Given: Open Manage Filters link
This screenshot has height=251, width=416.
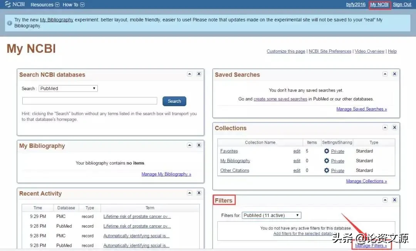Looking at the screenshot, I should [371, 246].
